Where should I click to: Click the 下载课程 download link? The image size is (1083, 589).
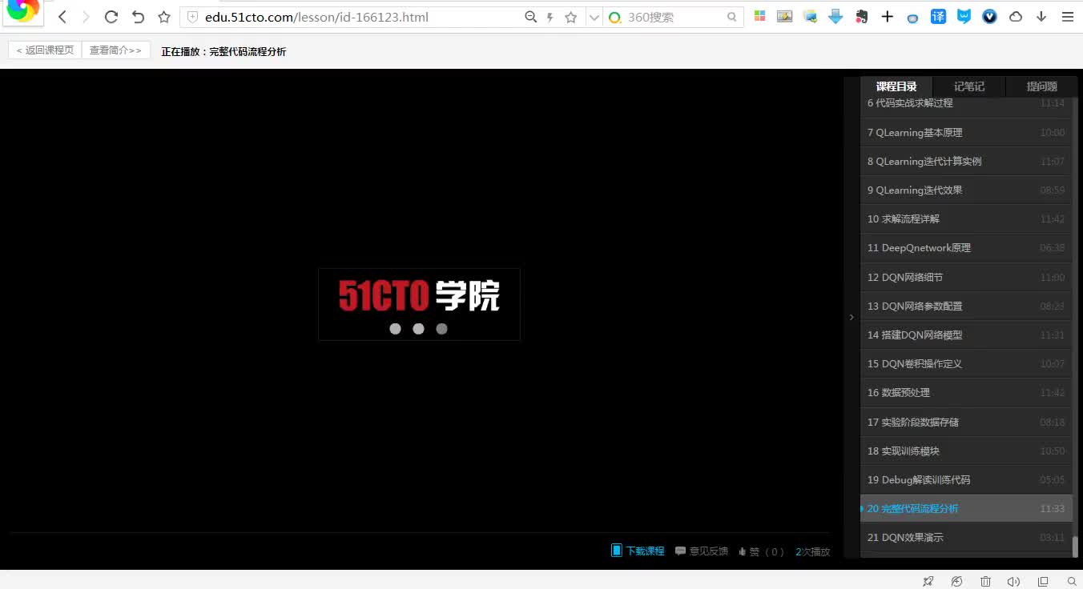pyautogui.click(x=638, y=551)
